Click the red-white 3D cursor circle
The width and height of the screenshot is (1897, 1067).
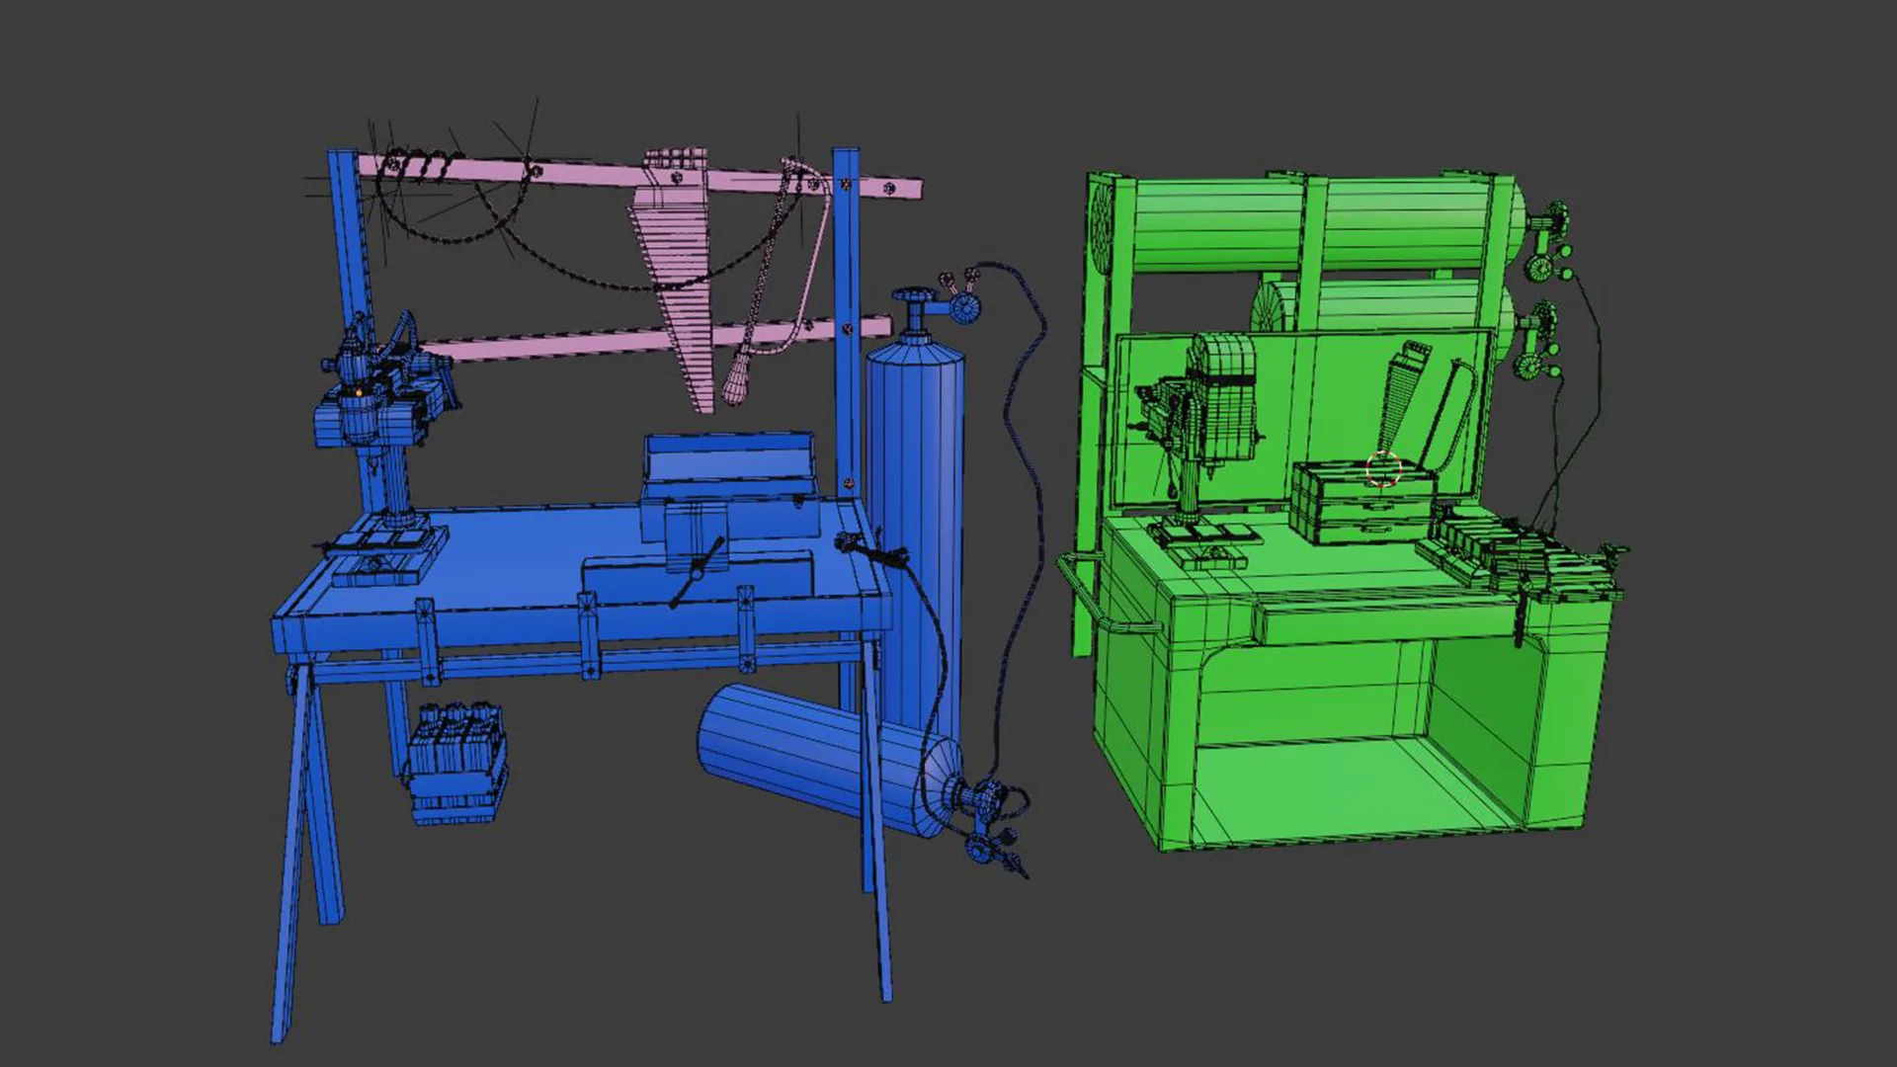pos(1383,469)
